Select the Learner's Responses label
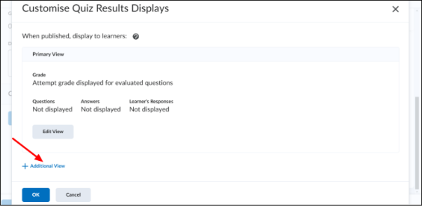Screen dimensions: 422x206 pos(151,102)
